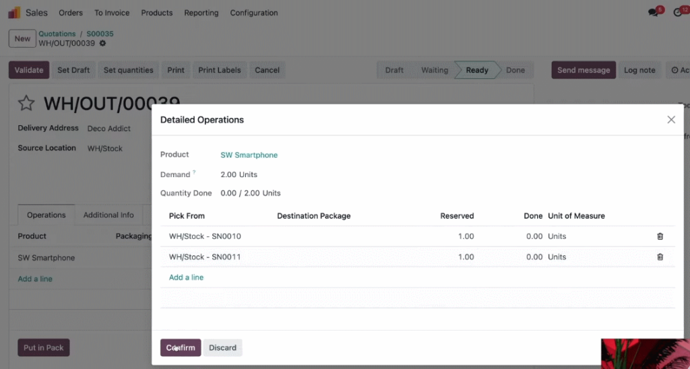690x369 pixels.
Task: Open the Products menu
Action: pos(156,13)
